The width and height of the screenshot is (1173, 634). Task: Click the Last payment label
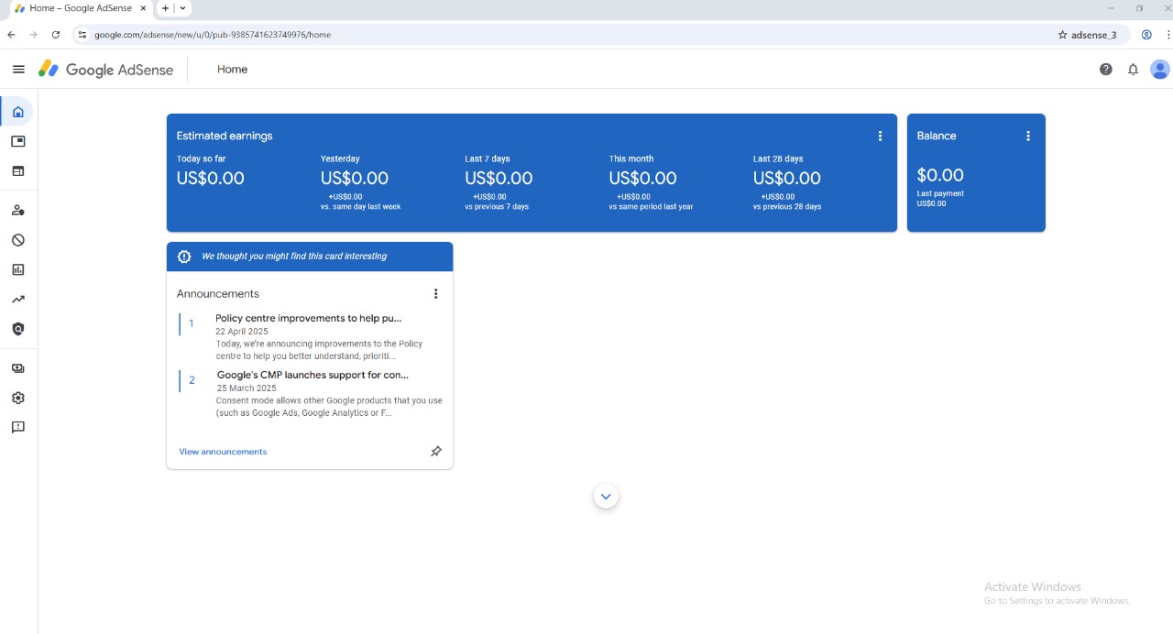pyautogui.click(x=940, y=193)
